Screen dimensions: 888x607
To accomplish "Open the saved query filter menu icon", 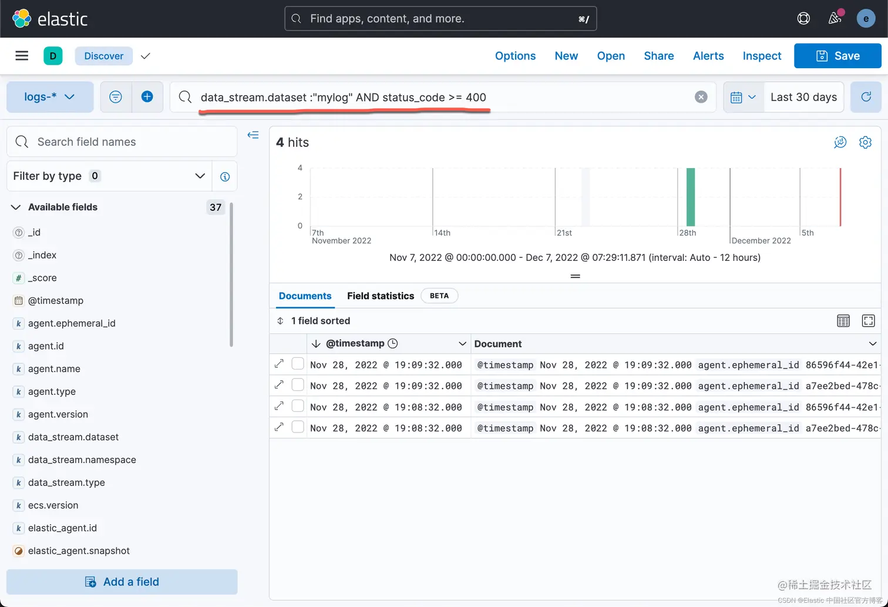I will point(116,97).
